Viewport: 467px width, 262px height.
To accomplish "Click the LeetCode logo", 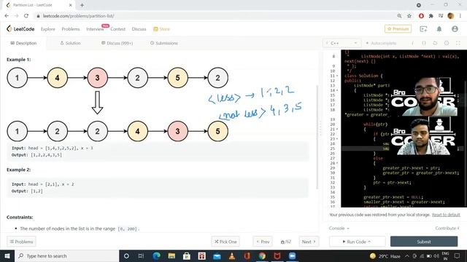I will pyautogui.click(x=20, y=29).
